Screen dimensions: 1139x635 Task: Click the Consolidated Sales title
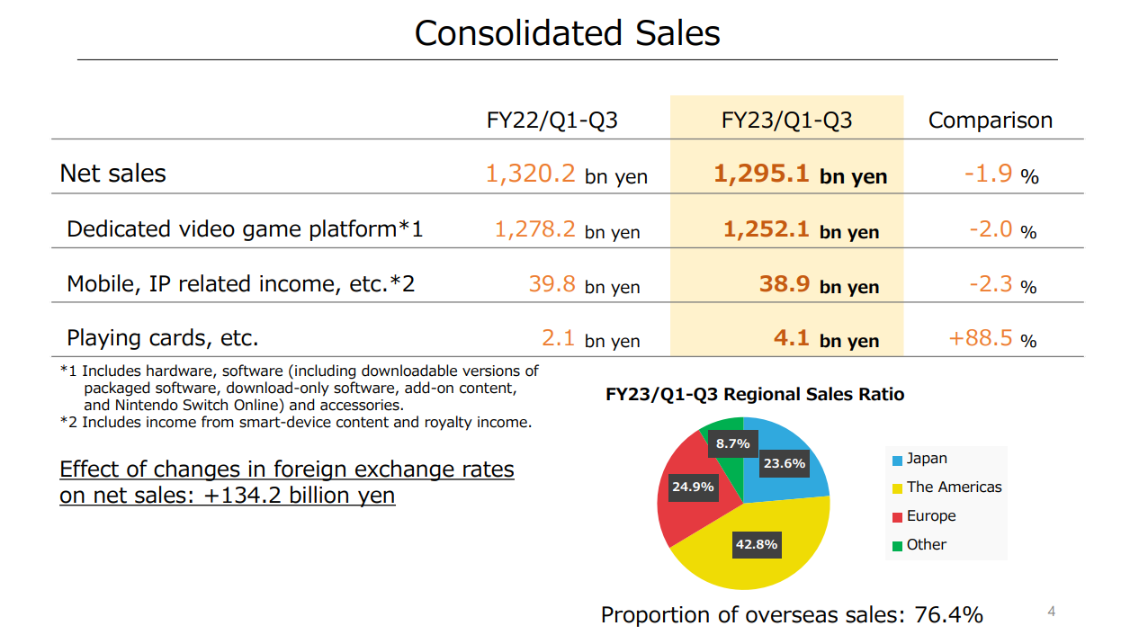567,33
